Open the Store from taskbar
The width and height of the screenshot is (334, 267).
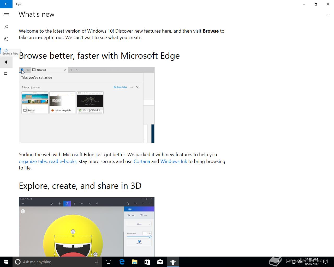(147, 262)
